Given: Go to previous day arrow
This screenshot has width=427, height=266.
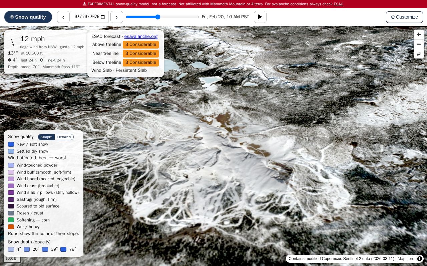Looking at the screenshot, I should click(x=63, y=17).
